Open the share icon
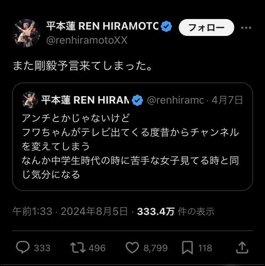The width and height of the screenshot is (265, 266). click(242, 248)
